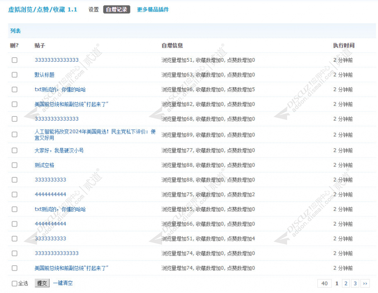Click text 浏览量增加51, 收藏数增加0, 点赞数增加4

point(208,239)
